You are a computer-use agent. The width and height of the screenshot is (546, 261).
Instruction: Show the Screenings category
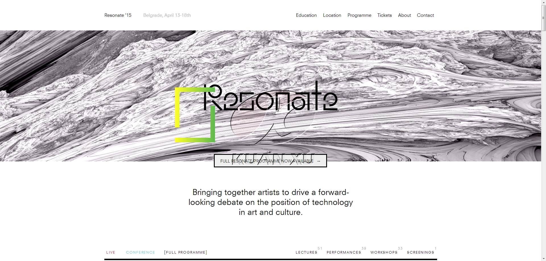click(420, 252)
